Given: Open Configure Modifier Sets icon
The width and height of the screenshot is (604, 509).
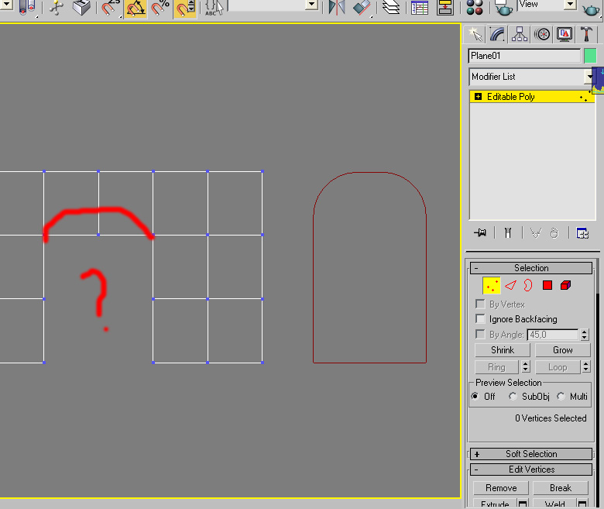Looking at the screenshot, I should (x=582, y=232).
